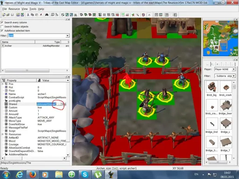239x179 pixels.
Task: Select the DoesNotGrow property row
Action: coord(35,124)
